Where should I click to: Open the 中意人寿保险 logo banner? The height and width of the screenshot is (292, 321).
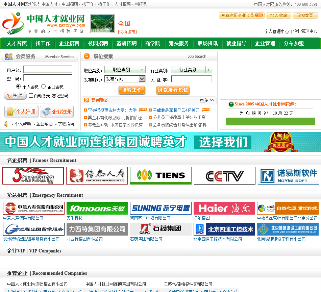34,208
